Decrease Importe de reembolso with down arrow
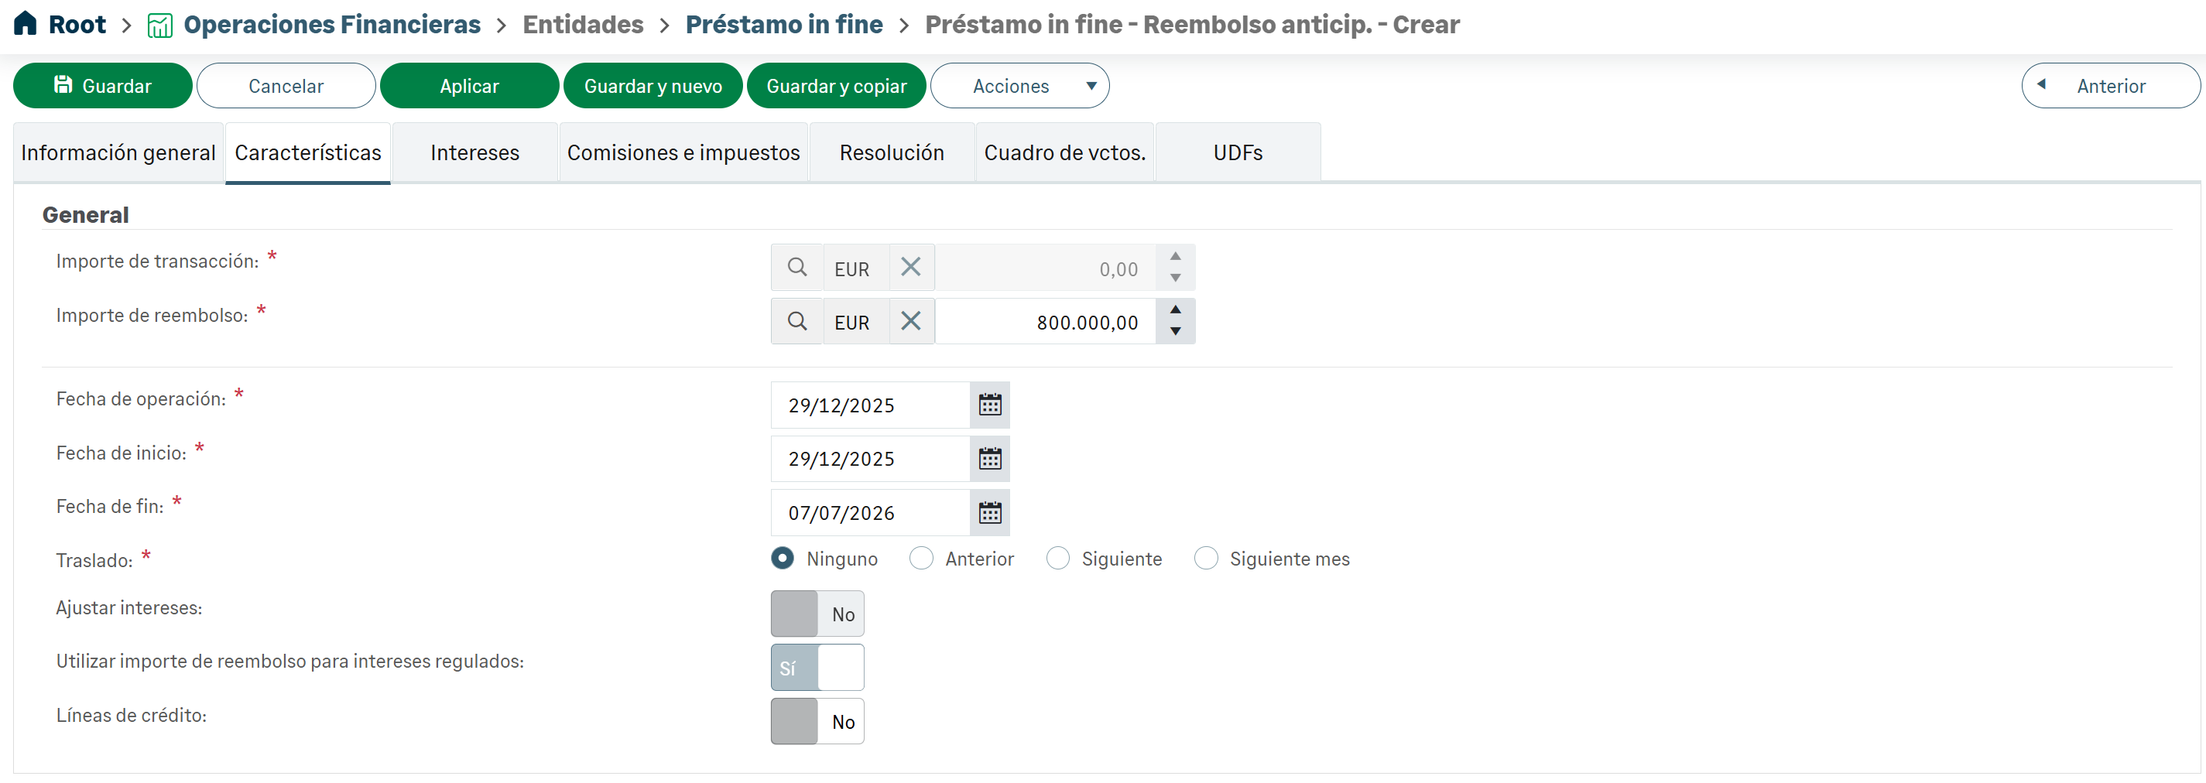 point(1176,332)
